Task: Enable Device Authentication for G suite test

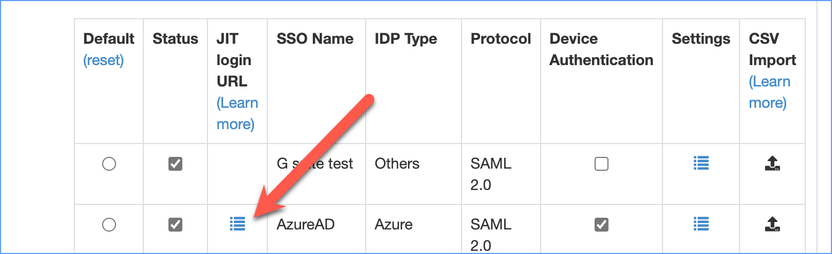Action: click(602, 164)
